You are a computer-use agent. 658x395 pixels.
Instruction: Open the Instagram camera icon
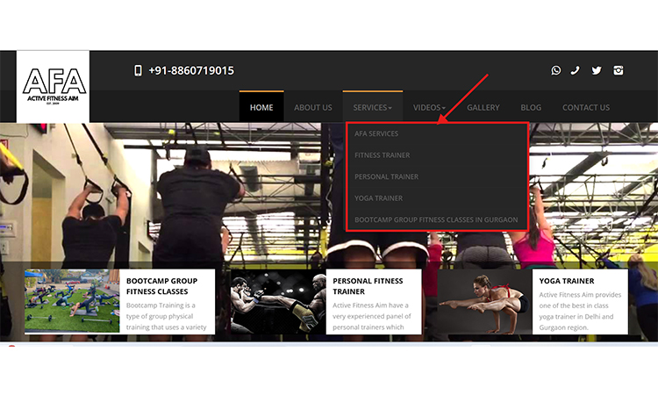619,70
